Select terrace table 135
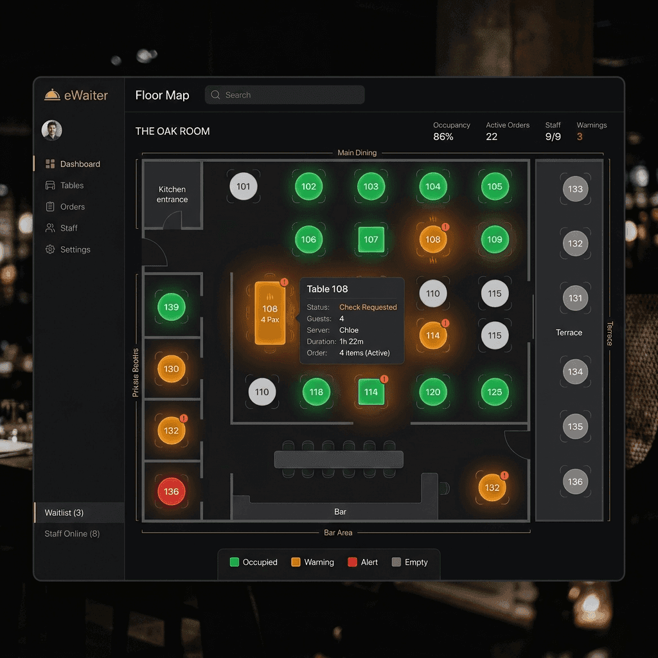The image size is (658, 658). pos(575,427)
